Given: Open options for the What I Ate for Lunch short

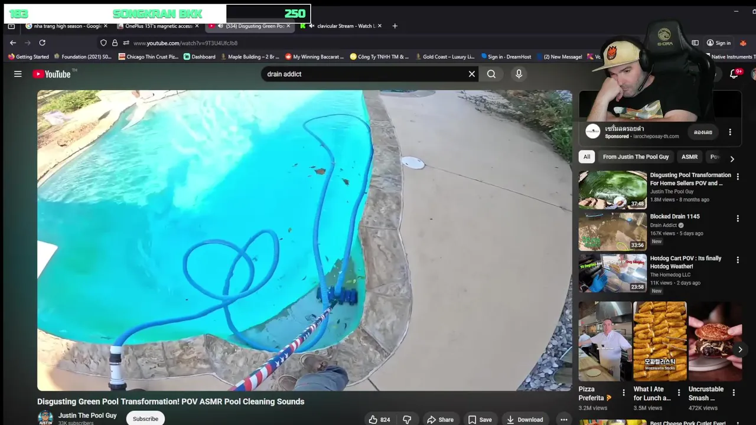Looking at the screenshot, I should [x=679, y=393].
